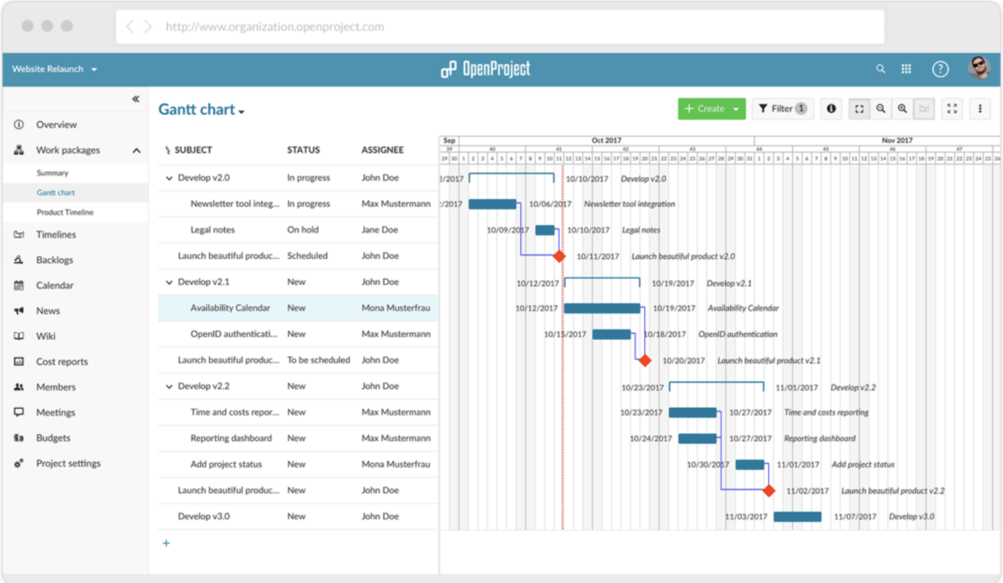This screenshot has height=583, width=1003.
Task: Zoom in the Gantt chart
Action: [x=902, y=108]
